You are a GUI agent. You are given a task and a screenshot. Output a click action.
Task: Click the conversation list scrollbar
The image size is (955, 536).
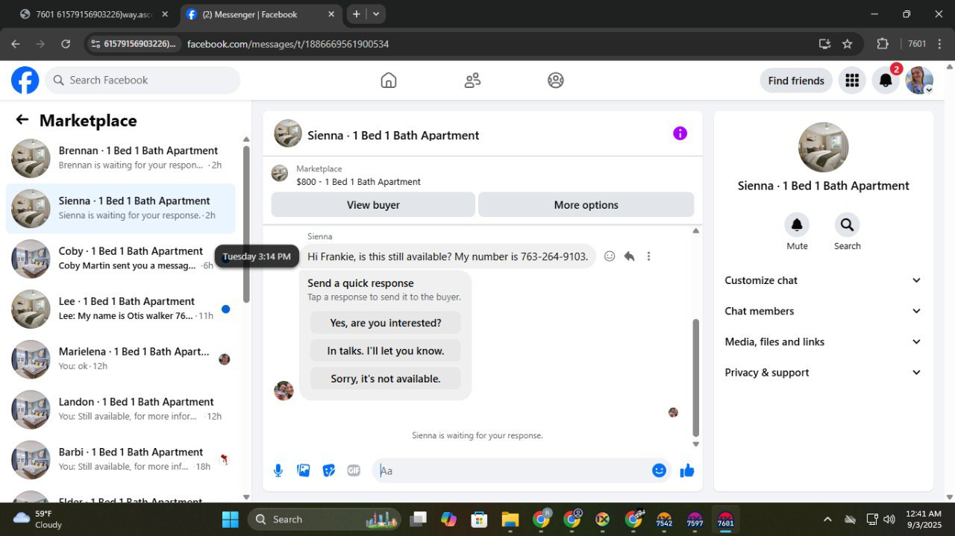(246, 224)
